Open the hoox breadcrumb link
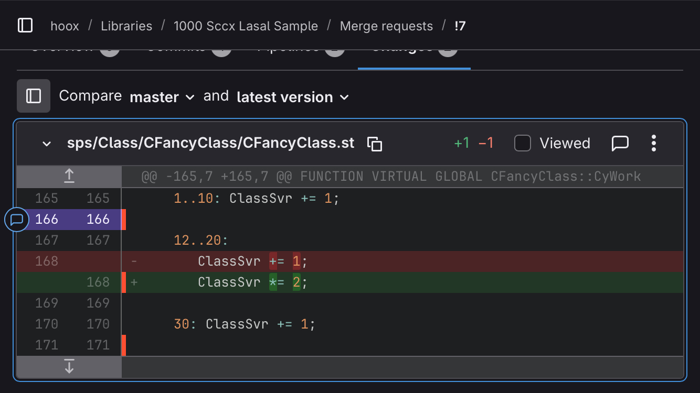Image resolution: width=700 pixels, height=393 pixels. [65, 26]
